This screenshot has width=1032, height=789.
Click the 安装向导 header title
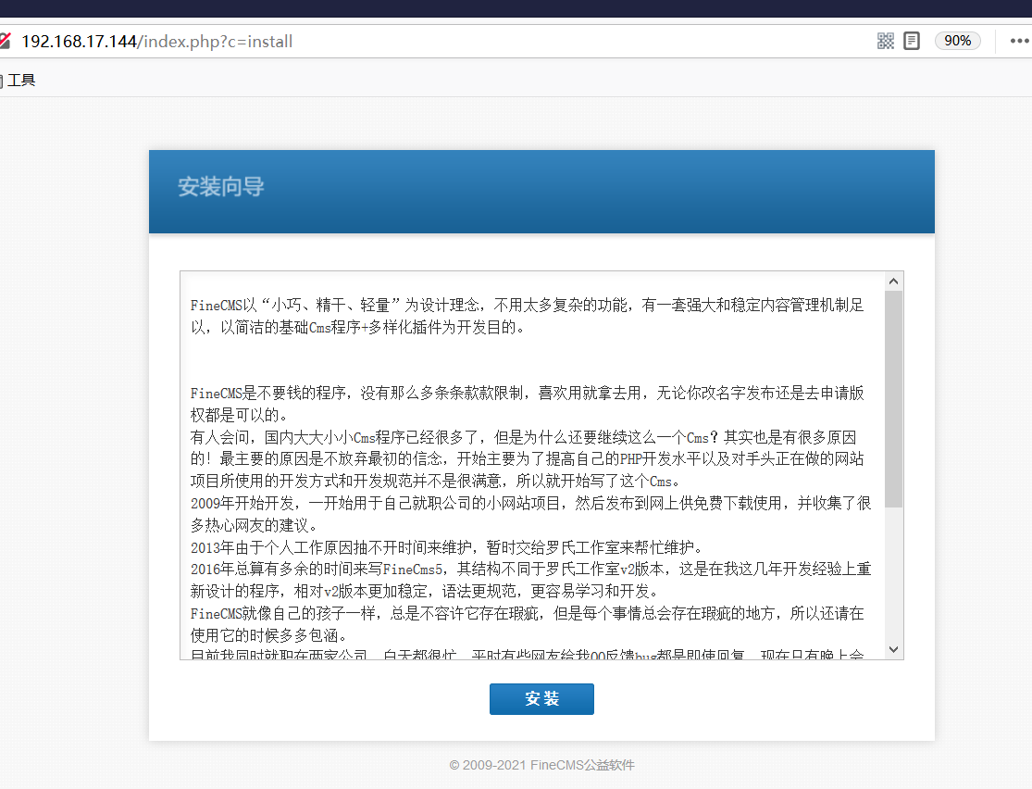point(221,186)
